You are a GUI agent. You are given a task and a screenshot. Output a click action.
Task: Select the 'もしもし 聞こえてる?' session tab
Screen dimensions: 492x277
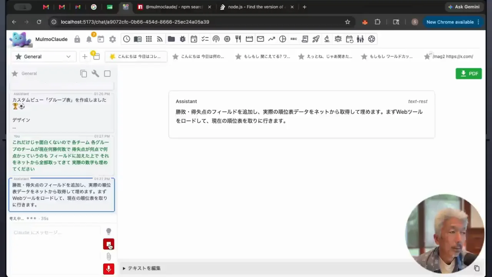pyautogui.click(x=263, y=57)
